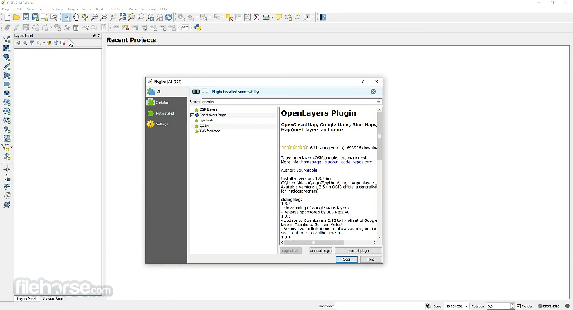Screen dimensions: 573x310
Task: Click Add SpatiaLite Layer feather icon
Action: click(x=7, y=67)
